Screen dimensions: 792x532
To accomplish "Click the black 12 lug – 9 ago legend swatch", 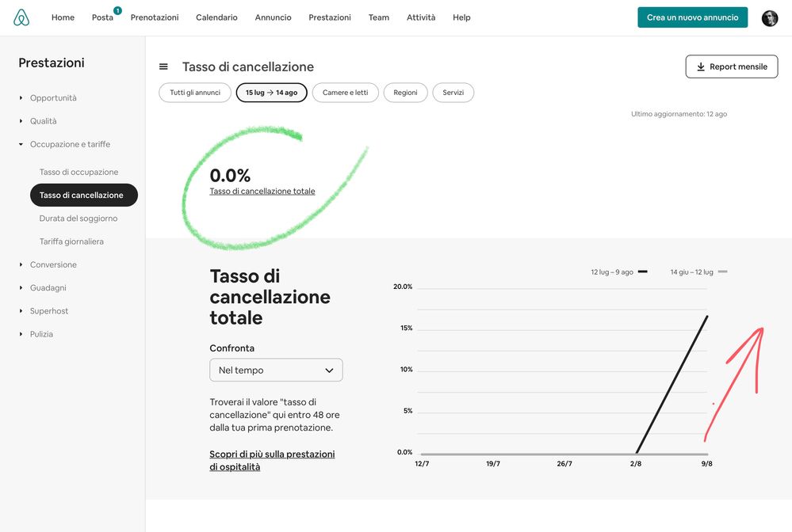I will (x=642, y=272).
